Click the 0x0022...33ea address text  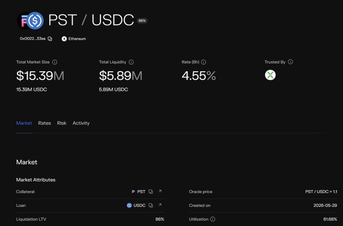coord(33,38)
